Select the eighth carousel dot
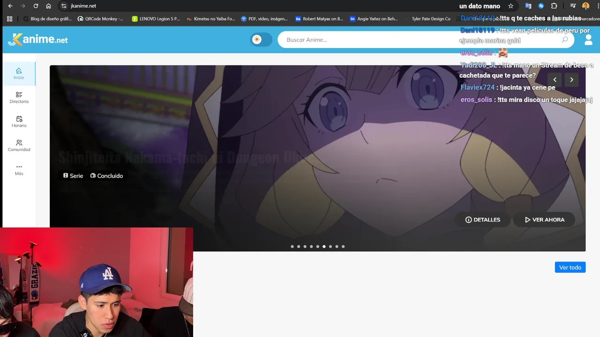Screen dimensions: 600x337 tap(337, 246)
